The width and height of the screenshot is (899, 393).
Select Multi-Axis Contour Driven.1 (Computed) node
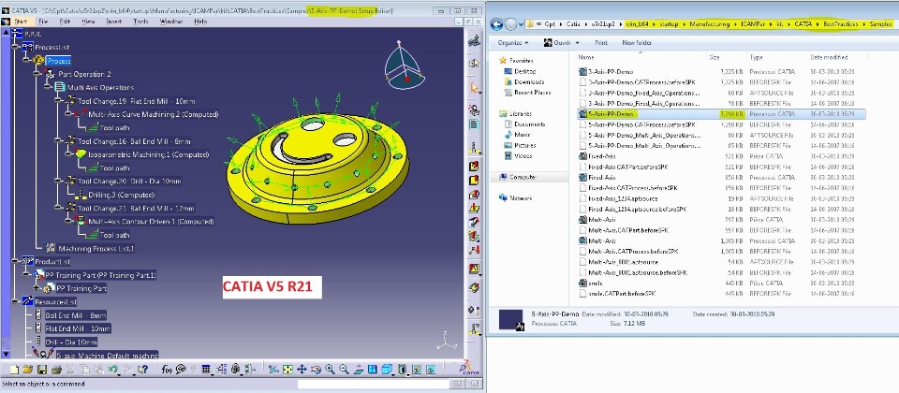click(151, 221)
